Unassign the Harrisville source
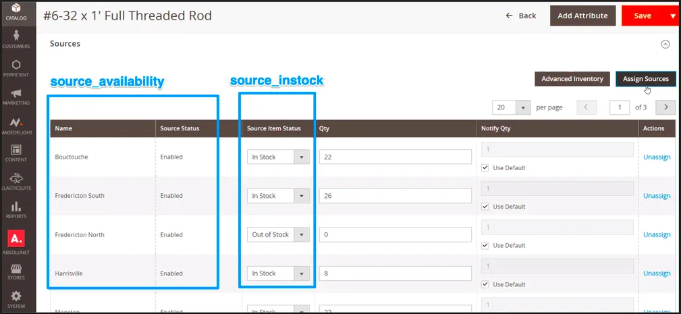Viewport: 681px width, 314px height. tap(657, 273)
